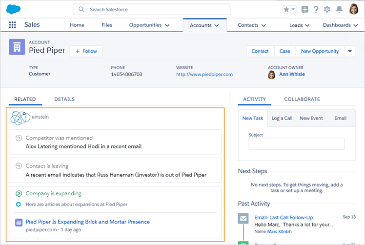Select the Log a Call tab
365x245 pixels.
(282, 118)
